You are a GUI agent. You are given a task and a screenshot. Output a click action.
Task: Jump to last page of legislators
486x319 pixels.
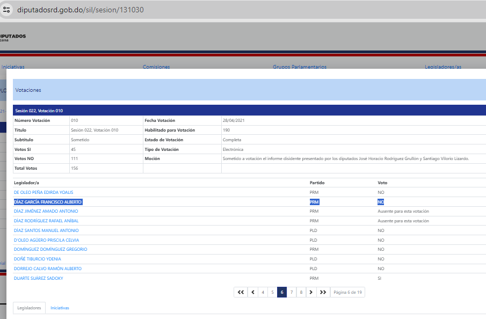click(x=323, y=292)
